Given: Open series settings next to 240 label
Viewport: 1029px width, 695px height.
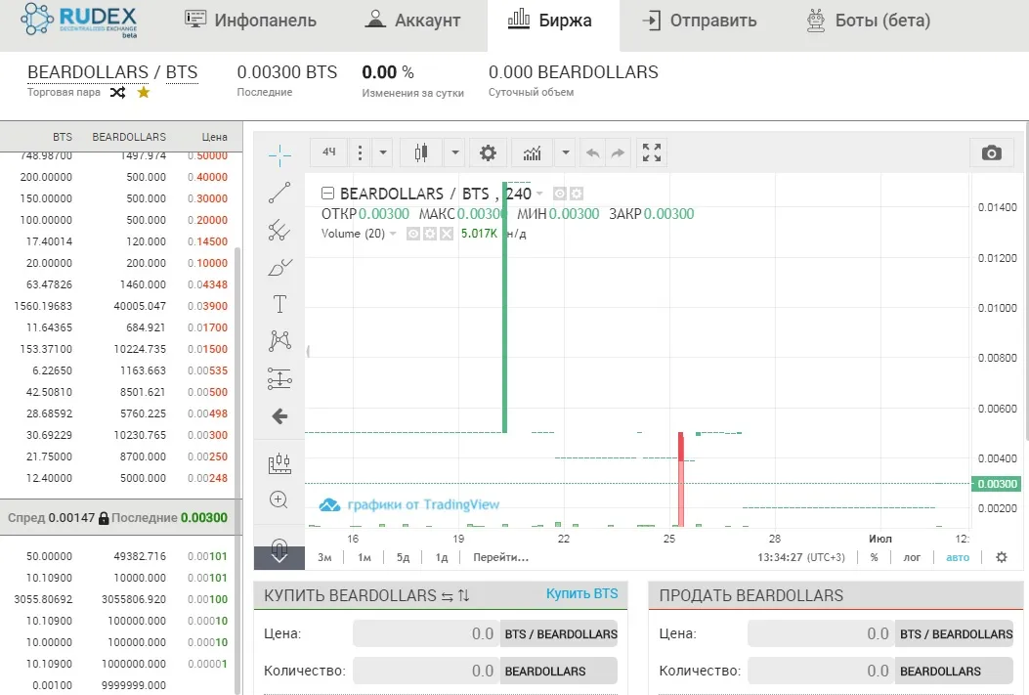Looking at the screenshot, I should 577,194.
